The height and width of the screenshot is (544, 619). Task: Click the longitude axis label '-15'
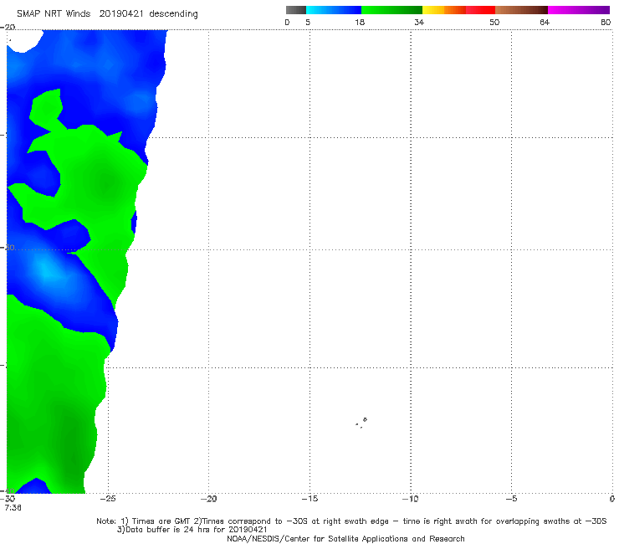point(309,499)
